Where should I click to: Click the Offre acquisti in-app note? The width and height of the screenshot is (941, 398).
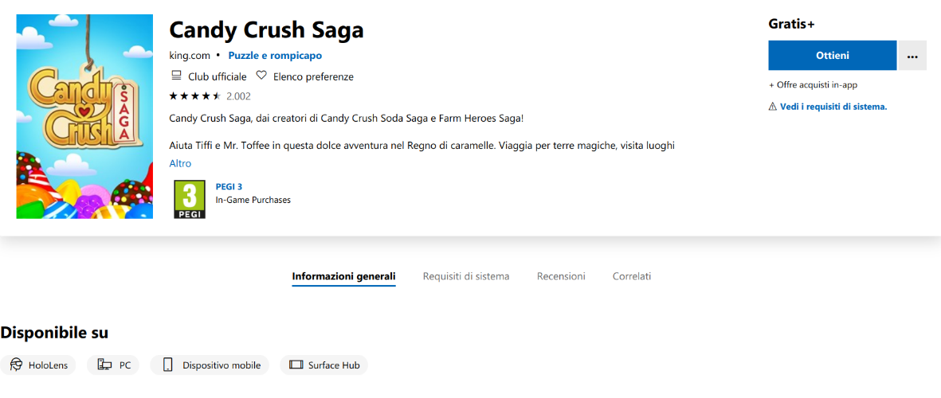point(814,85)
